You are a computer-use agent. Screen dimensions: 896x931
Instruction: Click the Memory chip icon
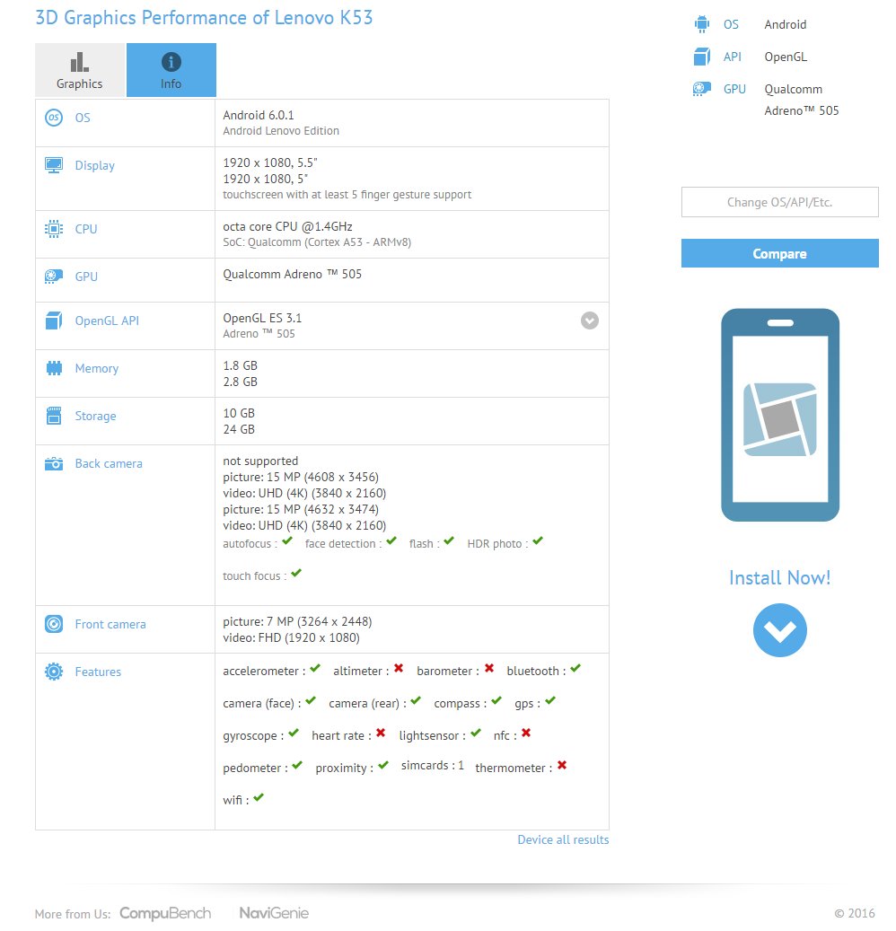(54, 368)
